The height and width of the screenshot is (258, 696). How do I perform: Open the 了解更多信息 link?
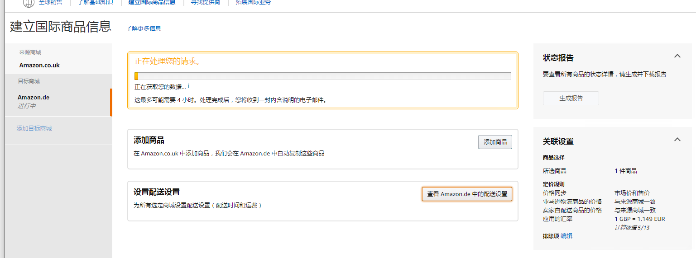pos(144,28)
